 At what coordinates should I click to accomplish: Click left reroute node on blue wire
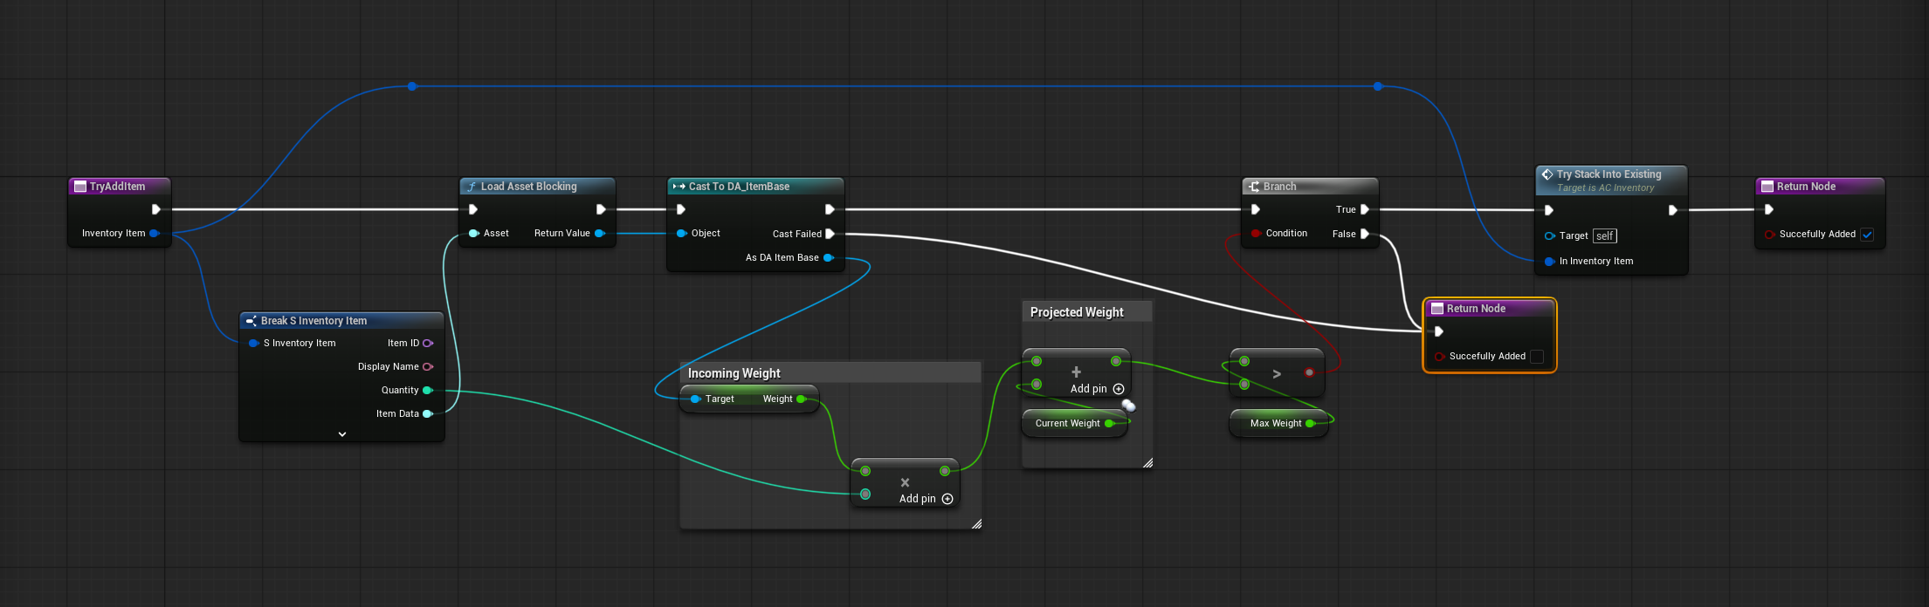412,86
